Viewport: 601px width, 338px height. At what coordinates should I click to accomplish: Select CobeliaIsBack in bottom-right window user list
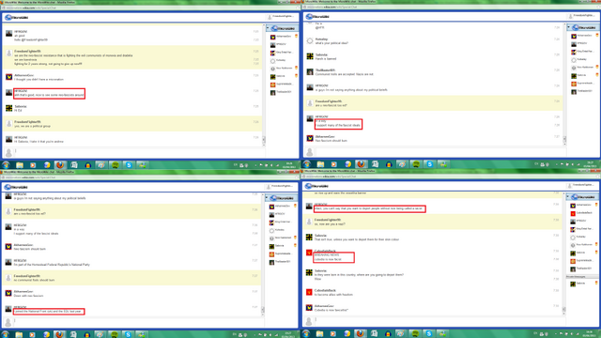tap(583, 213)
